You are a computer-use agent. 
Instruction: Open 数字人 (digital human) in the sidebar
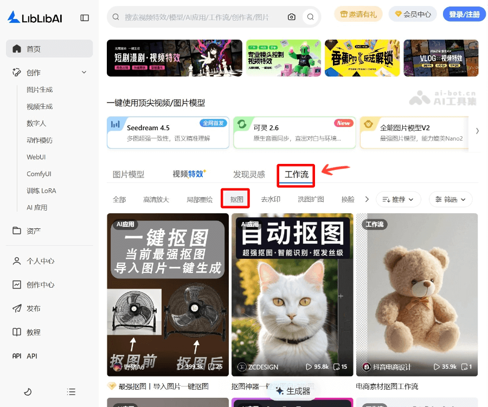pos(35,123)
